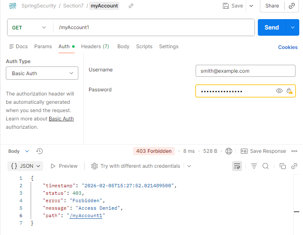The height and width of the screenshot is (235, 303).
Task: Click the Username field with smith@example.com
Action: coord(245,71)
